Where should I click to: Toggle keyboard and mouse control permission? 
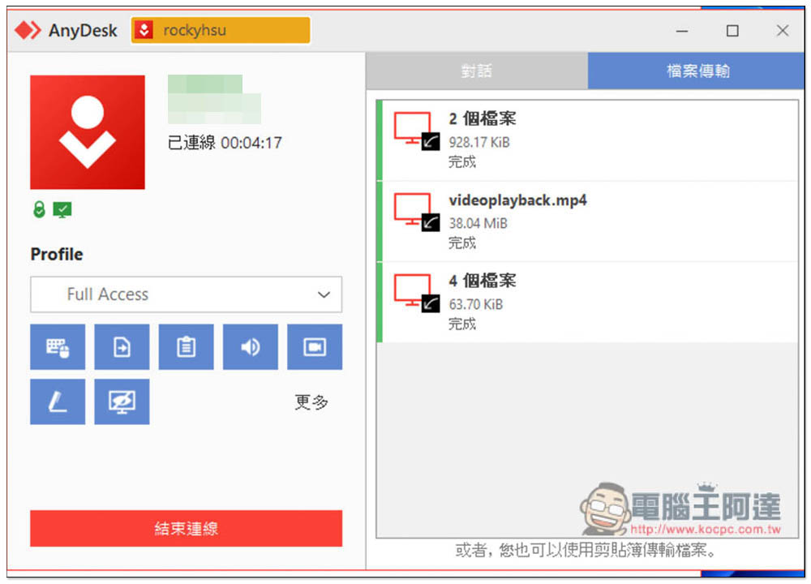pos(58,346)
